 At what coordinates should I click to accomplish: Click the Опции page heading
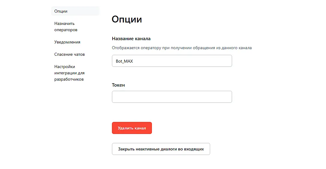tap(127, 19)
